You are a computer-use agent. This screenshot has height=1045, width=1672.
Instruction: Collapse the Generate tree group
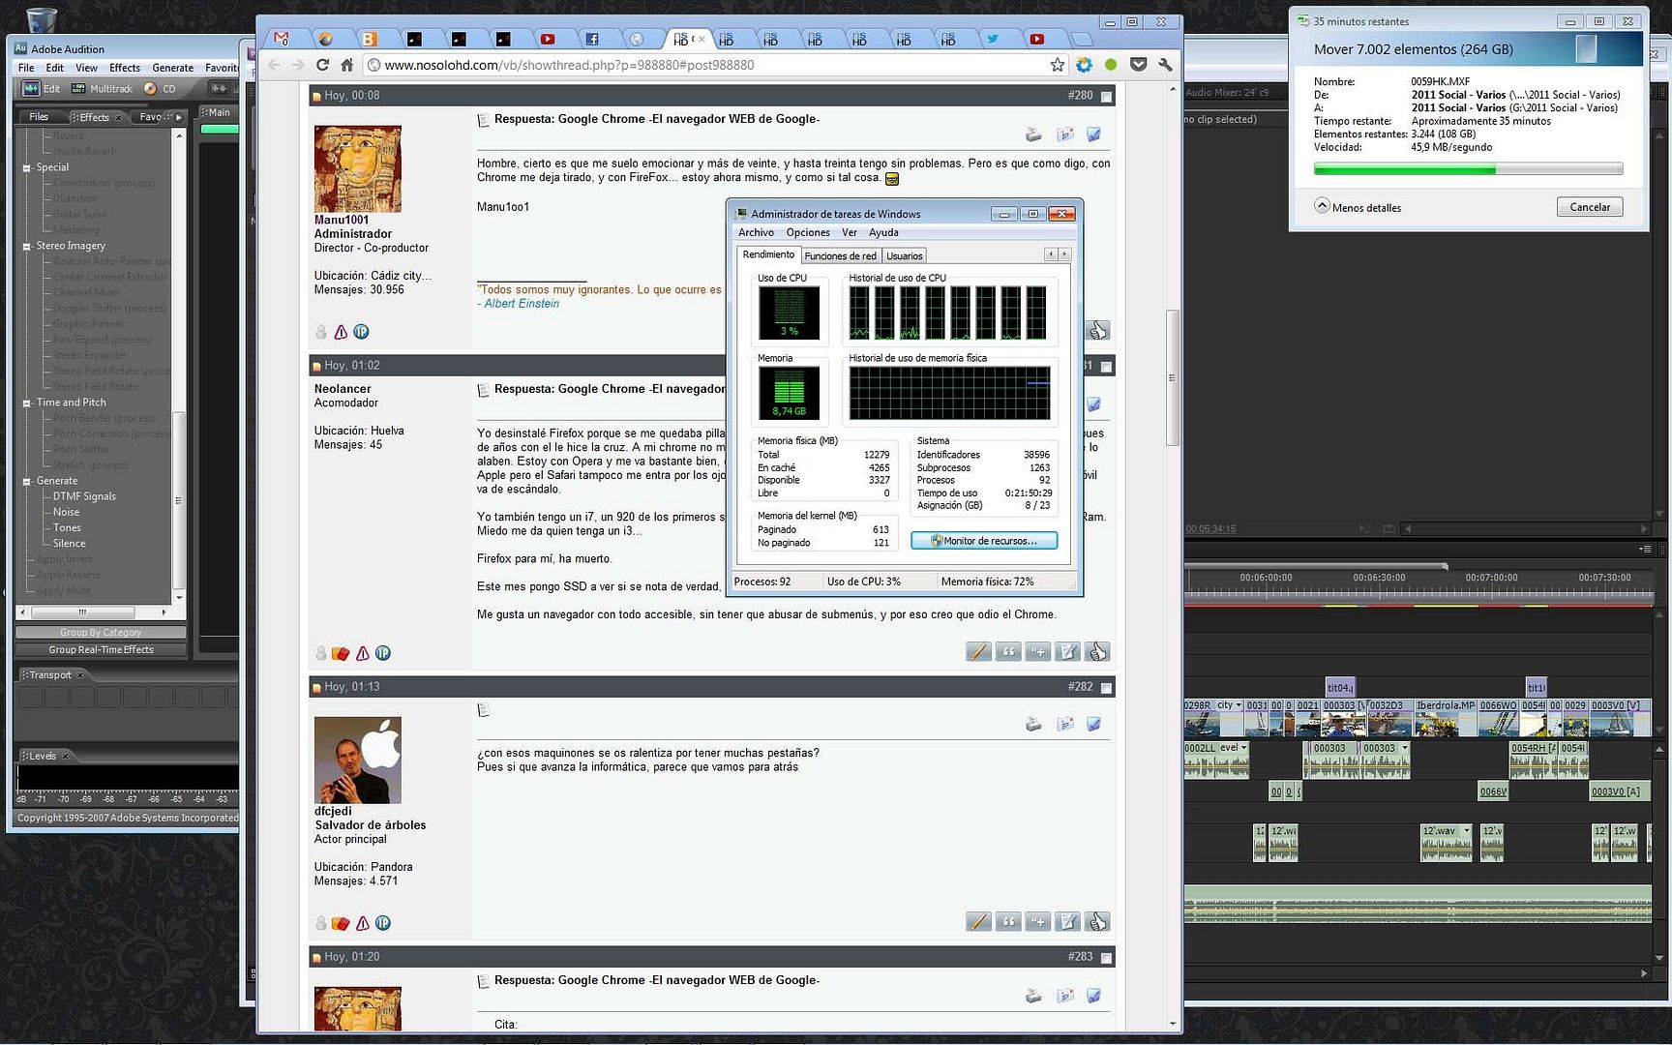click(x=26, y=482)
